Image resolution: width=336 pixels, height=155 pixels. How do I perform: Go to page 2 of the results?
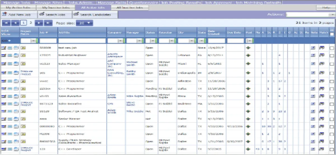tap(31, 23)
